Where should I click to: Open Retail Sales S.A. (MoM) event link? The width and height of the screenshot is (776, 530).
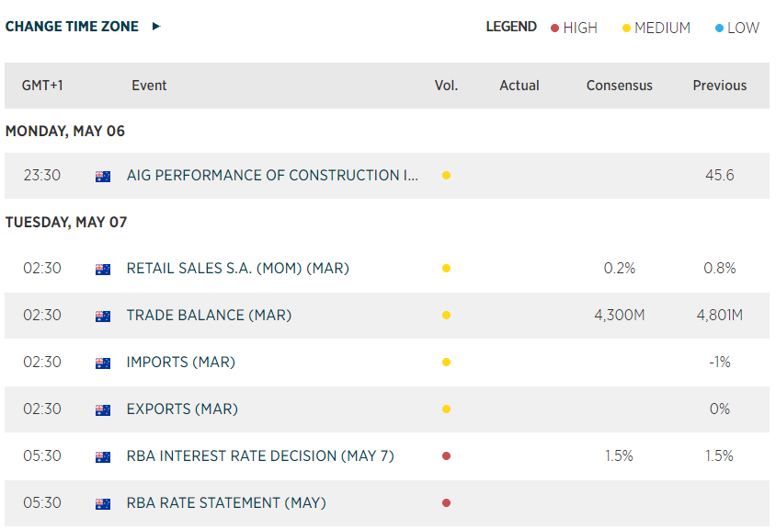[x=238, y=269]
